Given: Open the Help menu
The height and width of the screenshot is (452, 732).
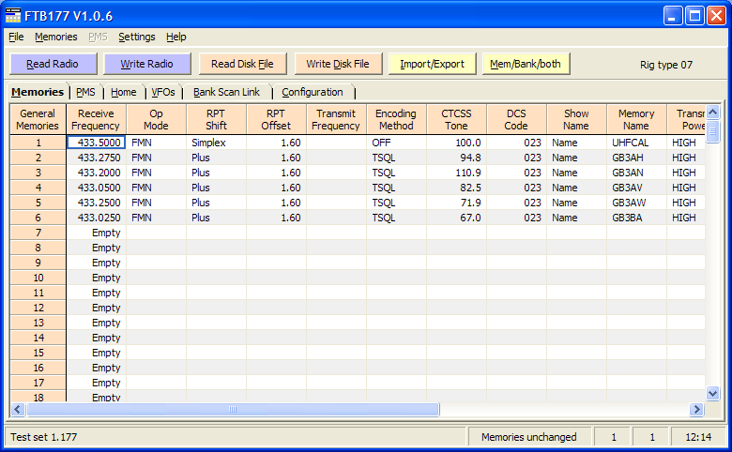Looking at the screenshot, I should 176,37.
